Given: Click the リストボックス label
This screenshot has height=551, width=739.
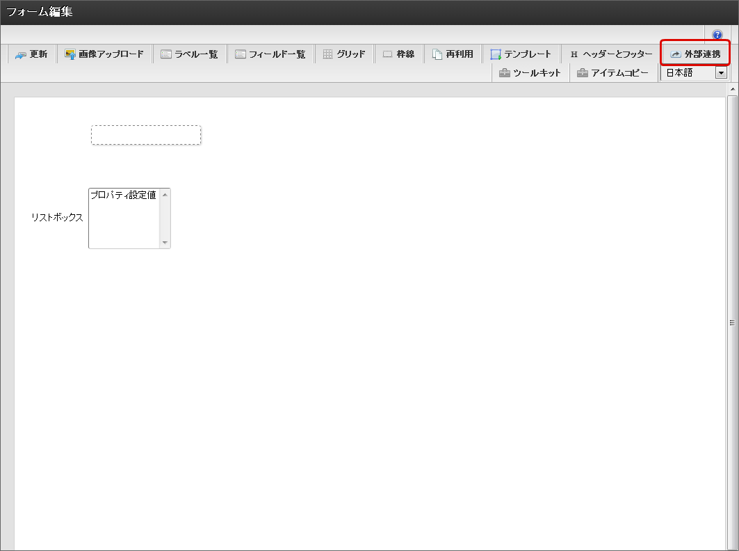Looking at the screenshot, I should pos(57,218).
